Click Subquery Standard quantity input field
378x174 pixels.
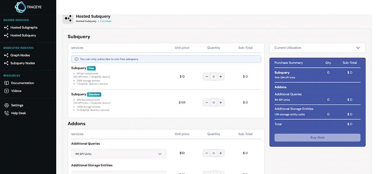(x=213, y=103)
